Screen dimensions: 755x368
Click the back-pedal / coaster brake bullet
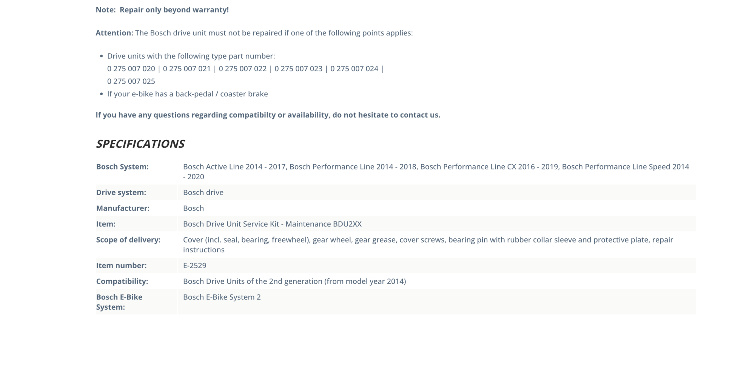(187, 94)
